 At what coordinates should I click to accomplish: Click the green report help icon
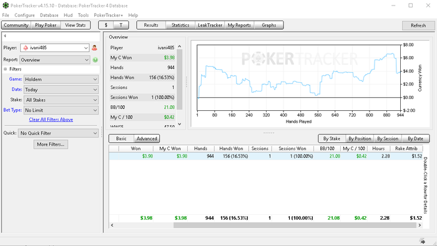point(96,60)
